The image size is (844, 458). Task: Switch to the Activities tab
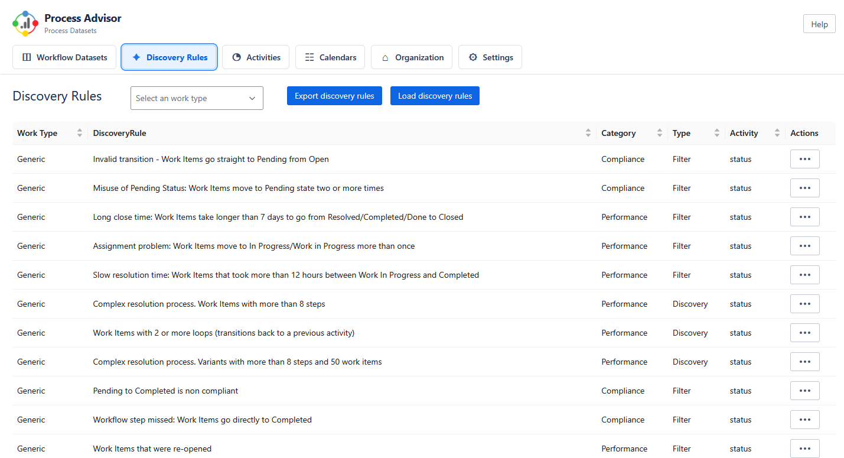(x=256, y=57)
